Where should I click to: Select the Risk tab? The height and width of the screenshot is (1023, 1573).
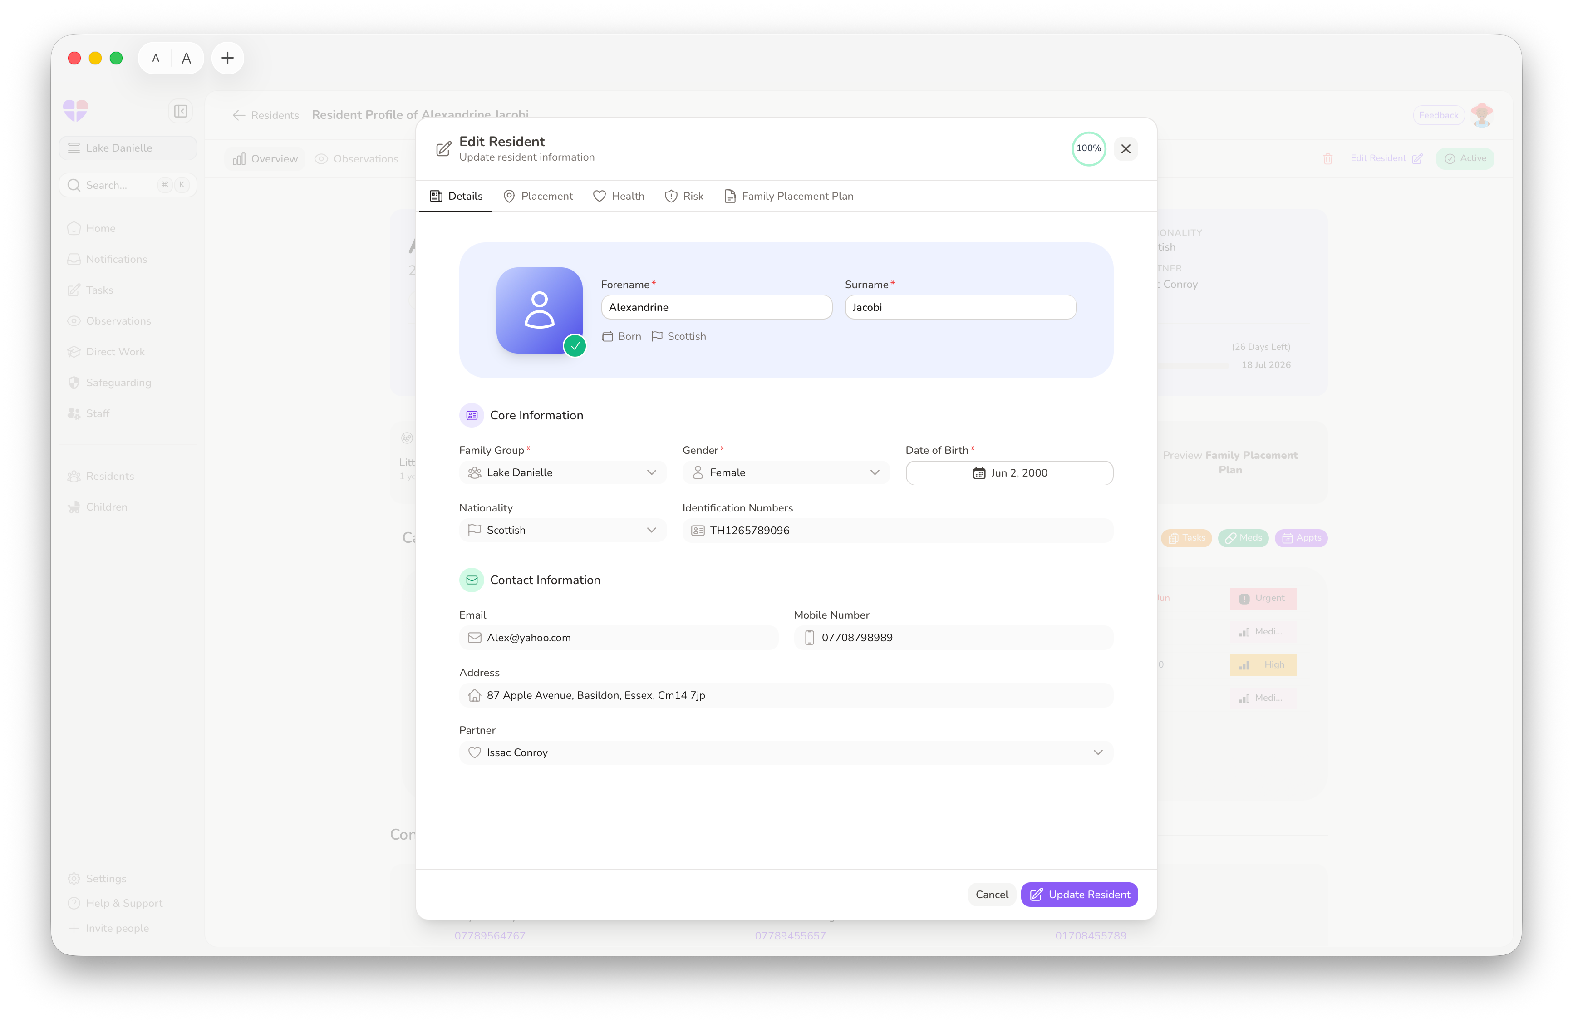[684, 196]
